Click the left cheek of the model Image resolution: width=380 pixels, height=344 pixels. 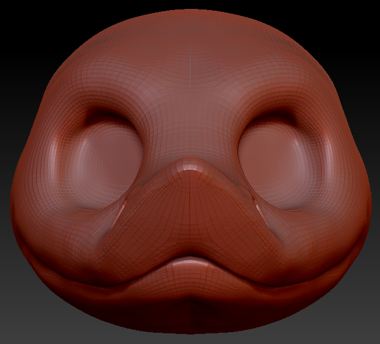pos(47,201)
